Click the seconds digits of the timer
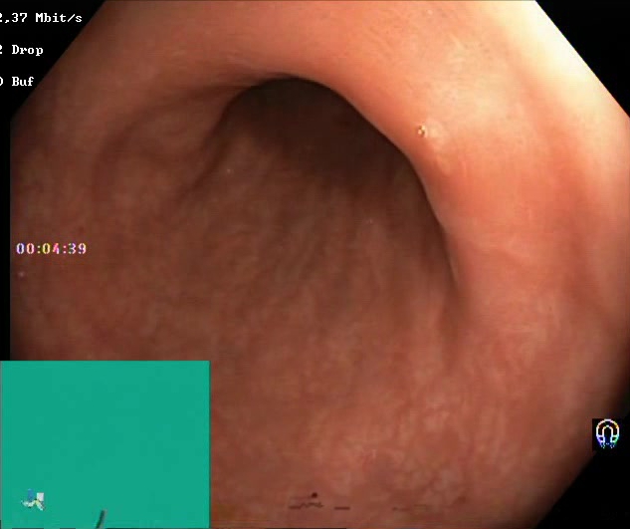Viewport: 630px width, 529px height. click(x=78, y=249)
